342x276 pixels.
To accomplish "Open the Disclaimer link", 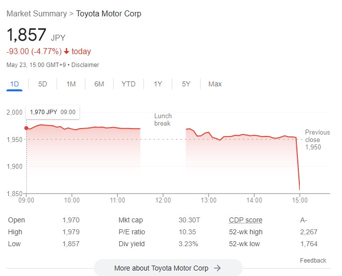I will point(86,65).
